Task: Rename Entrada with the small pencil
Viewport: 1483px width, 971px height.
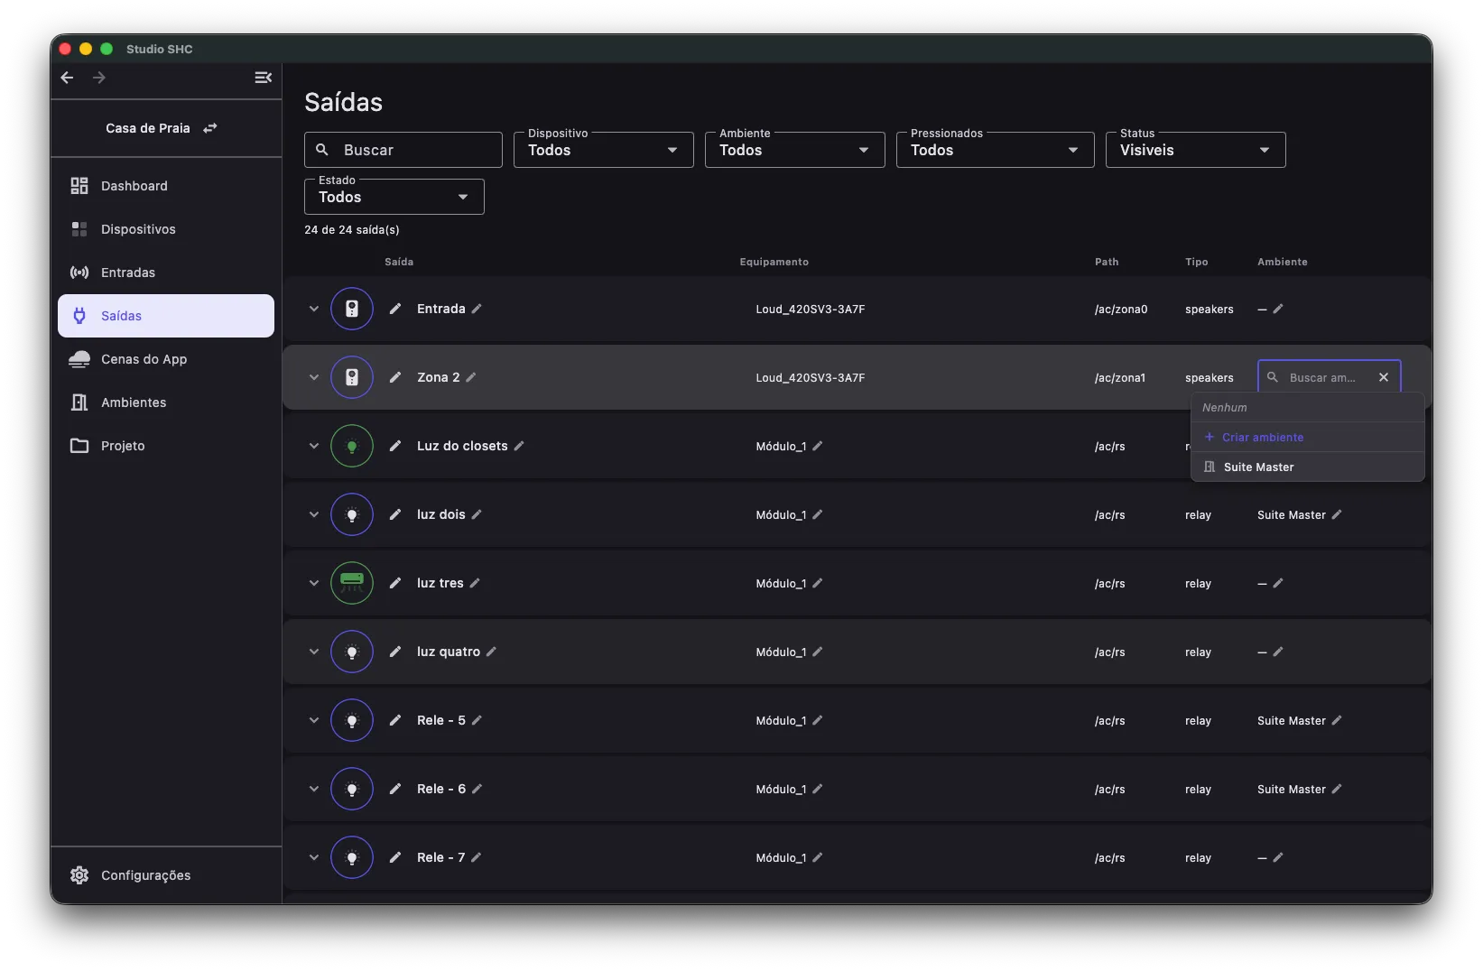Action: 477,309
